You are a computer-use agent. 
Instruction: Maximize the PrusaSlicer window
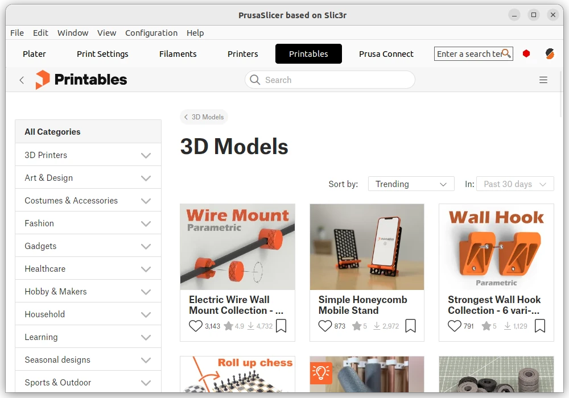tap(534, 15)
